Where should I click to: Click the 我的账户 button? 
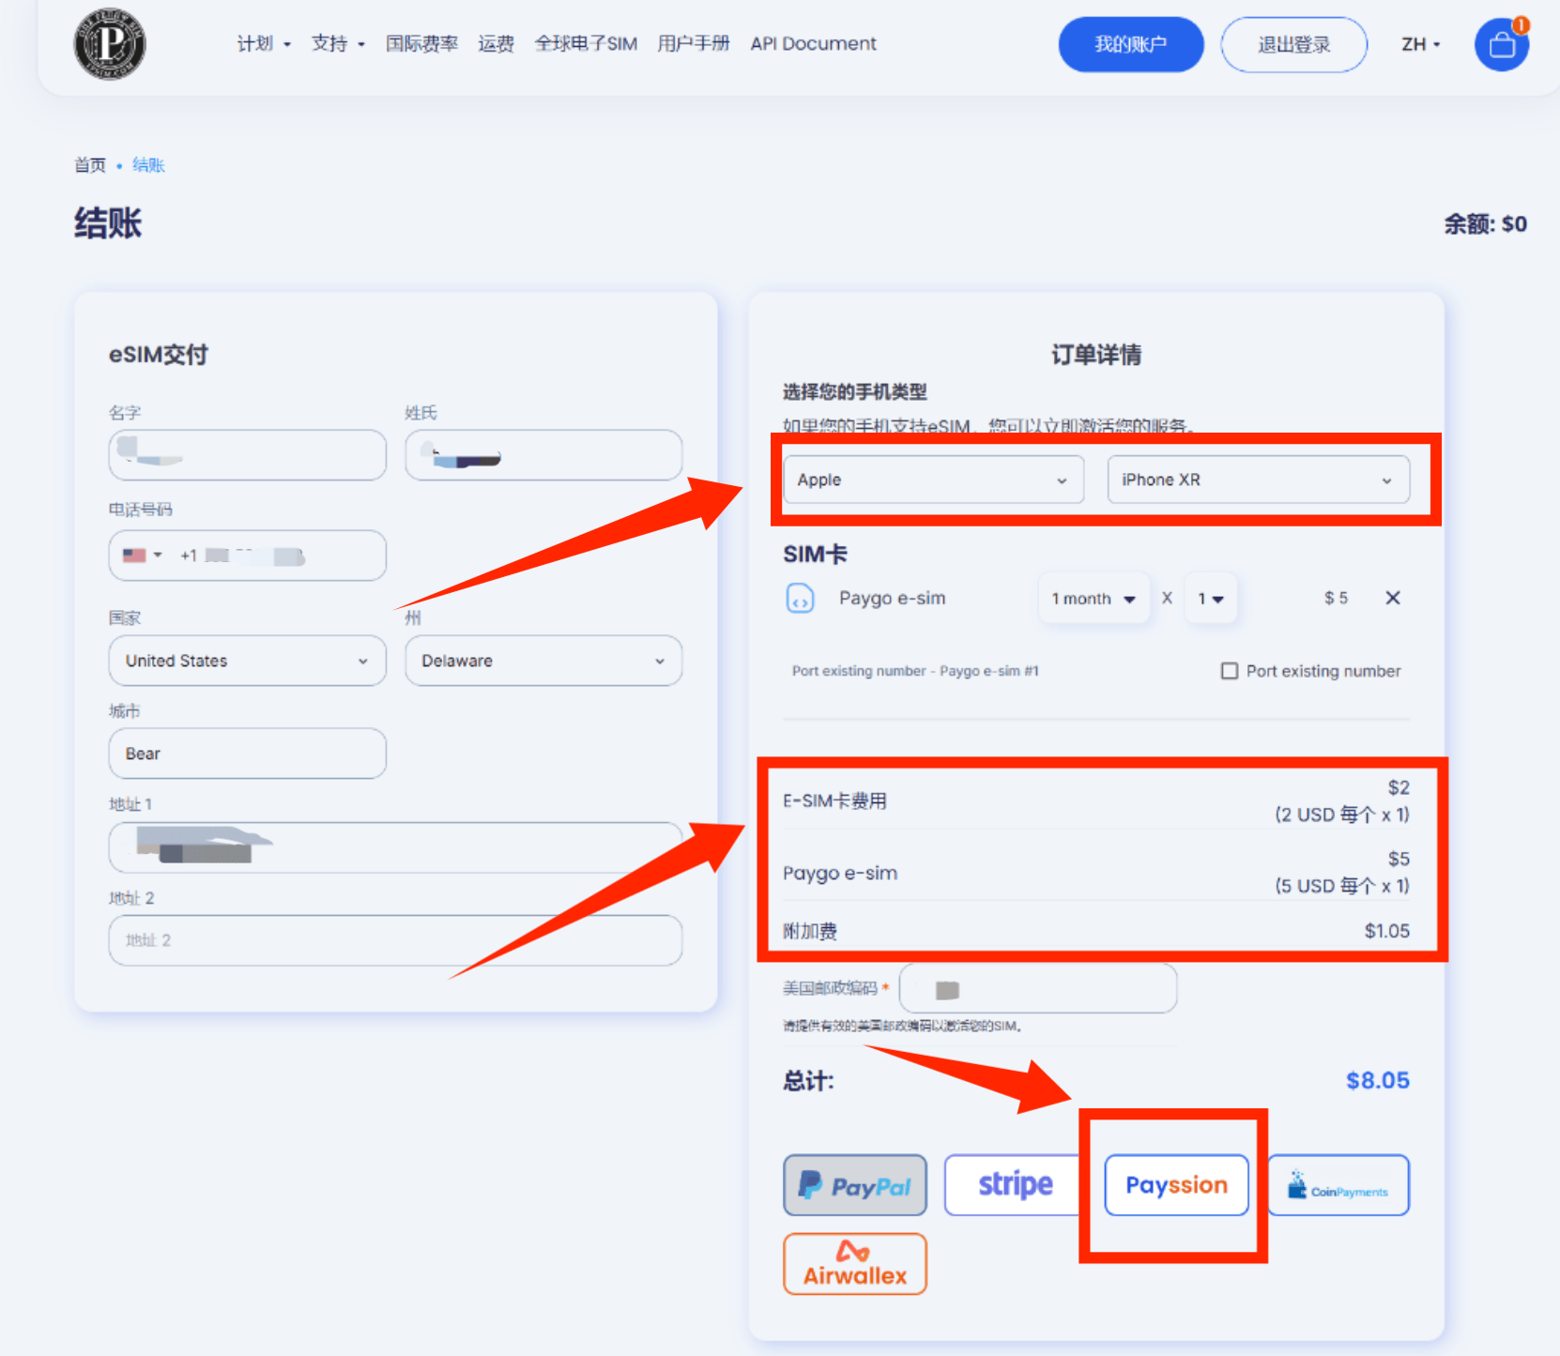[x=1131, y=44]
